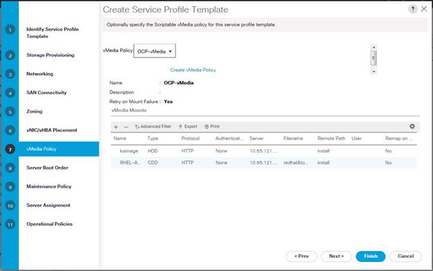433x271 pixels.
Task: Open table settings gear icon
Action: (x=412, y=126)
